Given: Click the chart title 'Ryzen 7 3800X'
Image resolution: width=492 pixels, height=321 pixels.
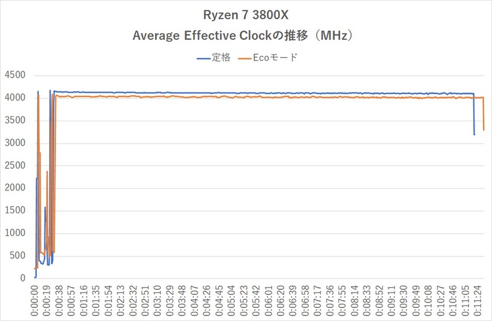Looking at the screenshot, I should pos(245,15).
